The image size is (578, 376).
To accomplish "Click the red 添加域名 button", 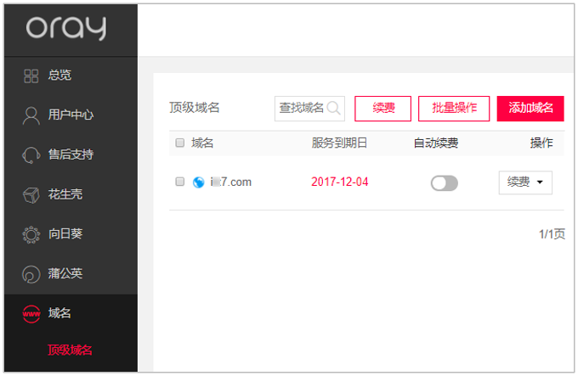I will 530,109.
